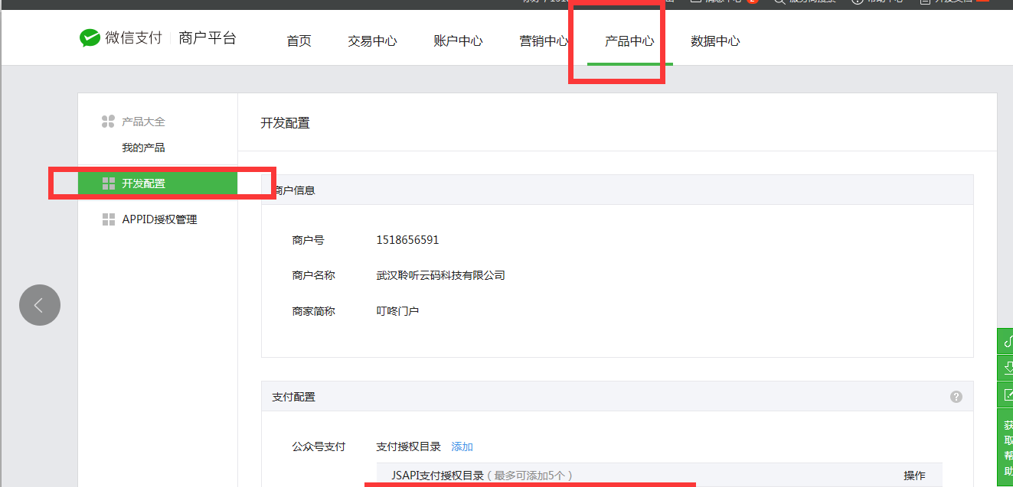Click the 微信支付 商户平台 title text
Viewport: 1013px width, 487px height.
click(x=171, y=38)
